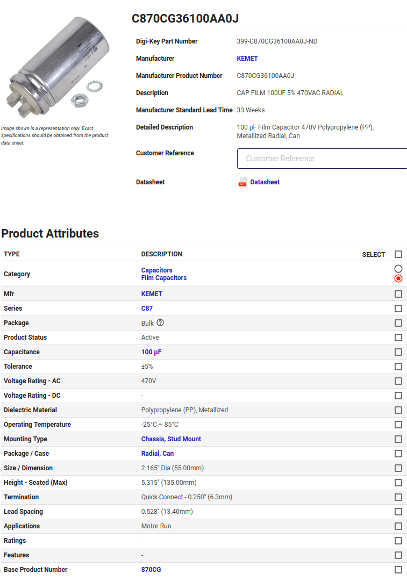Check the Termination row checkbox
This screenshot has width=407, height=581.
(398, 497)
